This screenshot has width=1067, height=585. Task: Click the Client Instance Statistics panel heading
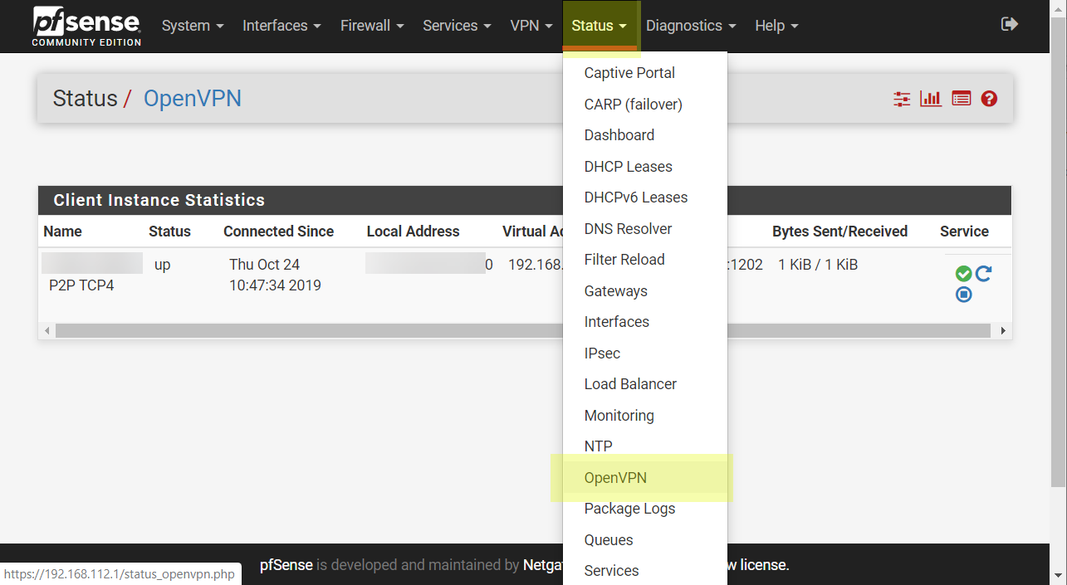[525, 200]
